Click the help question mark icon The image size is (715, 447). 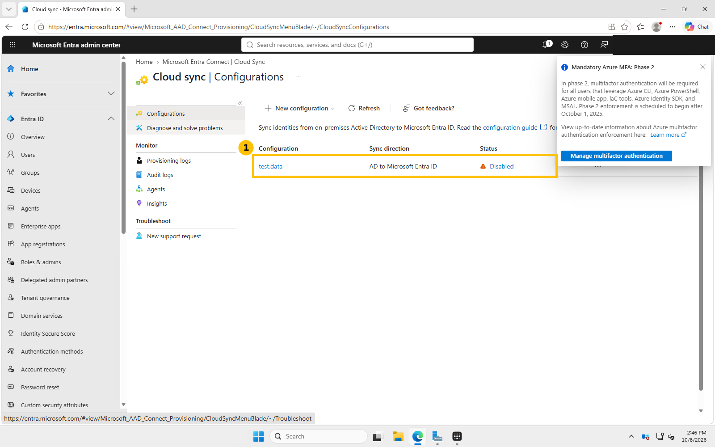(584, 45)
